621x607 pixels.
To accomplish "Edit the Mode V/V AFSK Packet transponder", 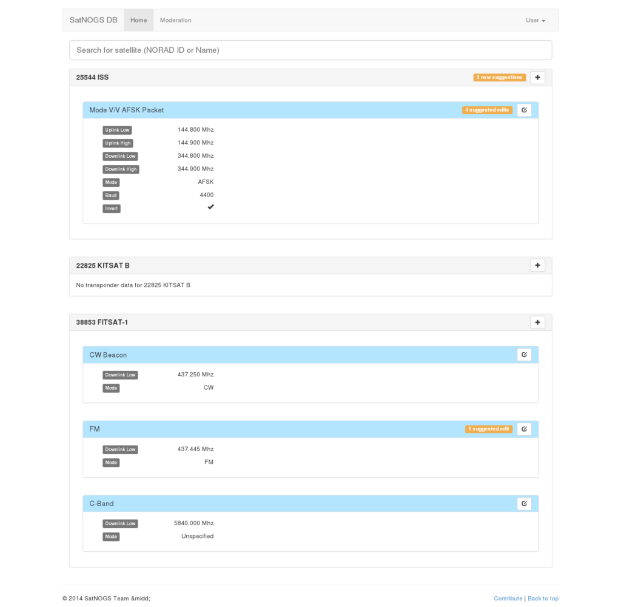I will point(524,110).
